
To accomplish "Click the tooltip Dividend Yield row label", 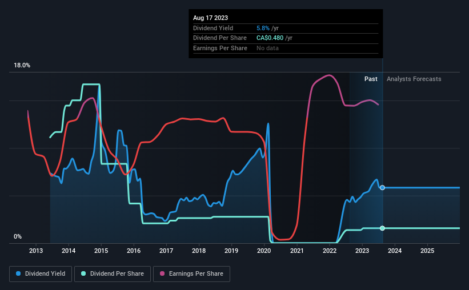I will (213, 28).
